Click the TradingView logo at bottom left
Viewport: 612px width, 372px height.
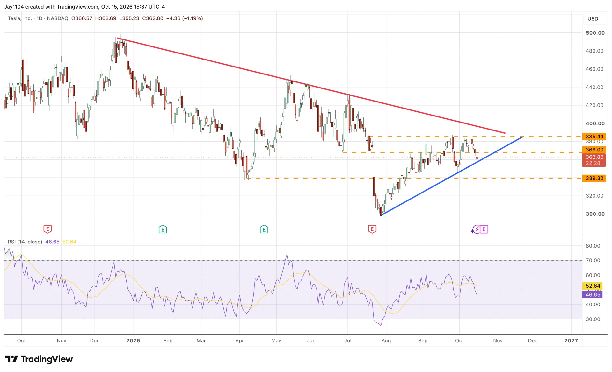(x=39, y=359)
